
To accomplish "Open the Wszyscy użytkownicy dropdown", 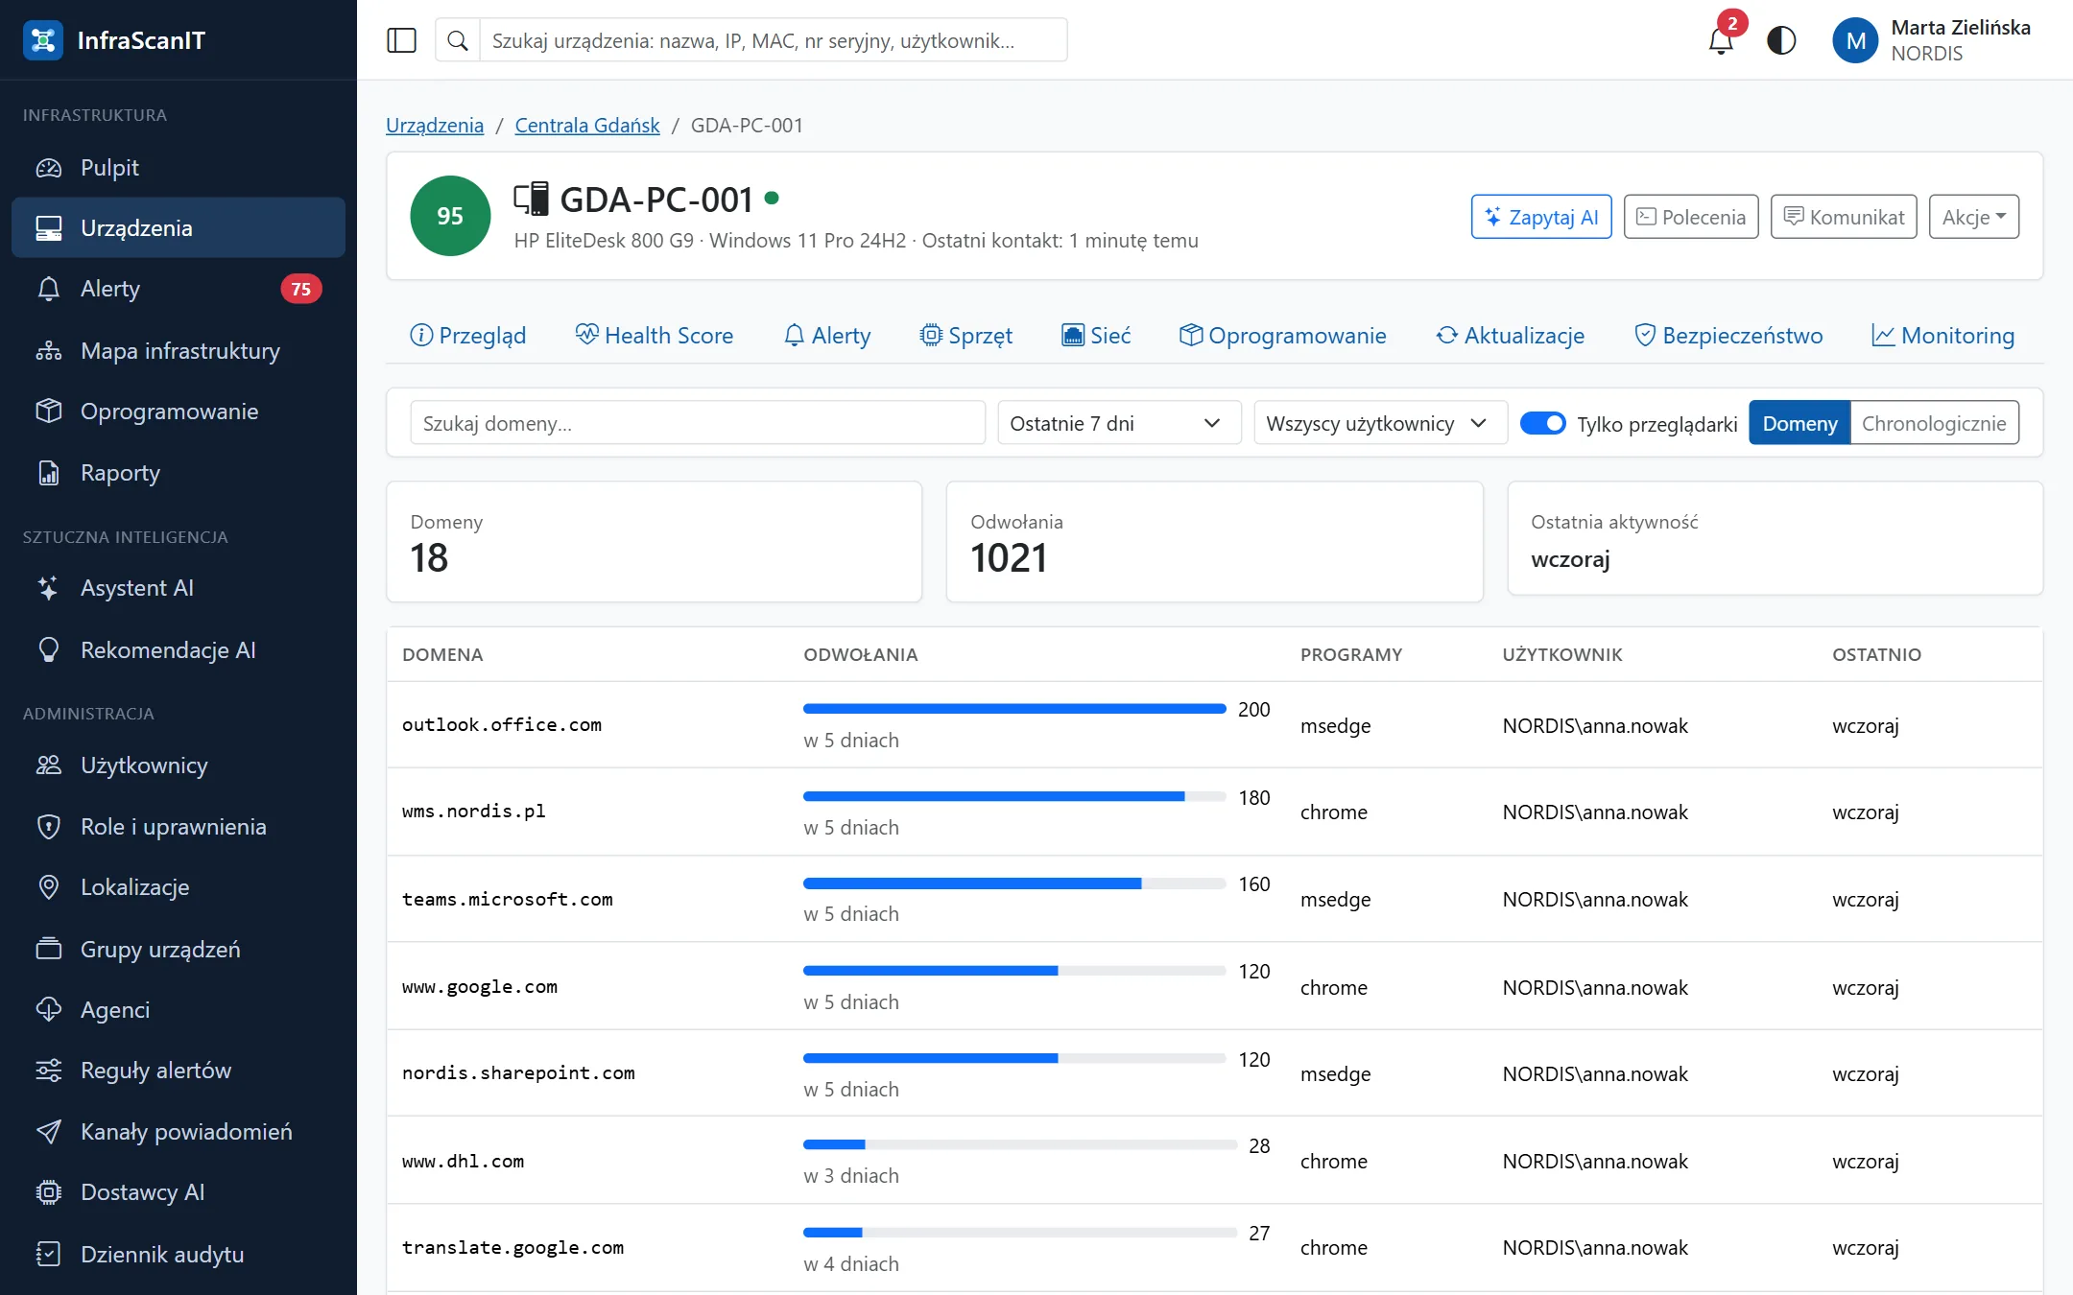I will click(x=1380, y=423).
